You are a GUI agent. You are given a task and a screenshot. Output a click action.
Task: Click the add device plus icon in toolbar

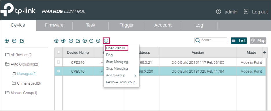tap(63, 41)
